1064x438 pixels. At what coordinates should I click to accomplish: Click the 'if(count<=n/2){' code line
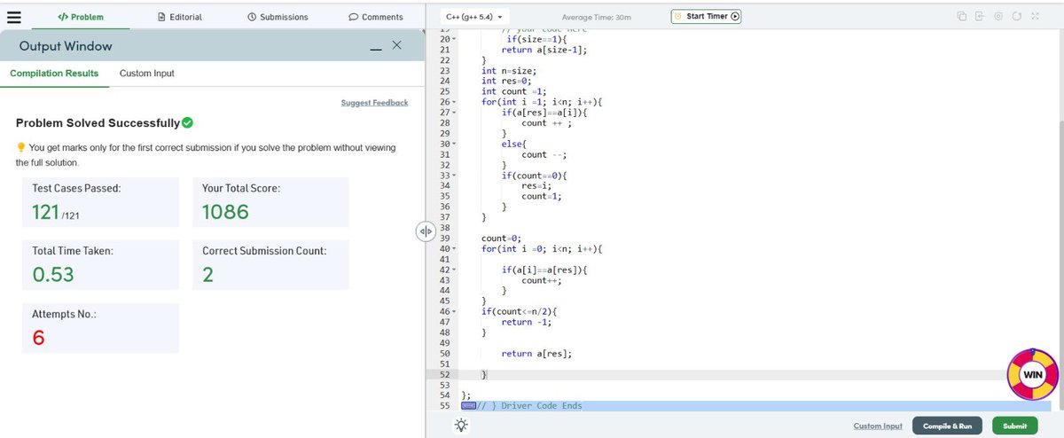pyautogui.click(x=519, y=311)
